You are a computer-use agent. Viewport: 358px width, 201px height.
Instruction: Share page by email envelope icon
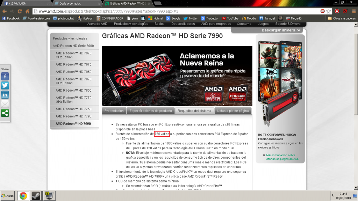(5, 104)
